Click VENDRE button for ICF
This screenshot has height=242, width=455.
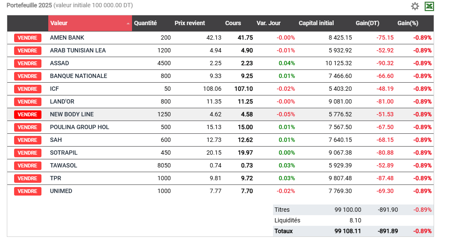click(28, 89)
